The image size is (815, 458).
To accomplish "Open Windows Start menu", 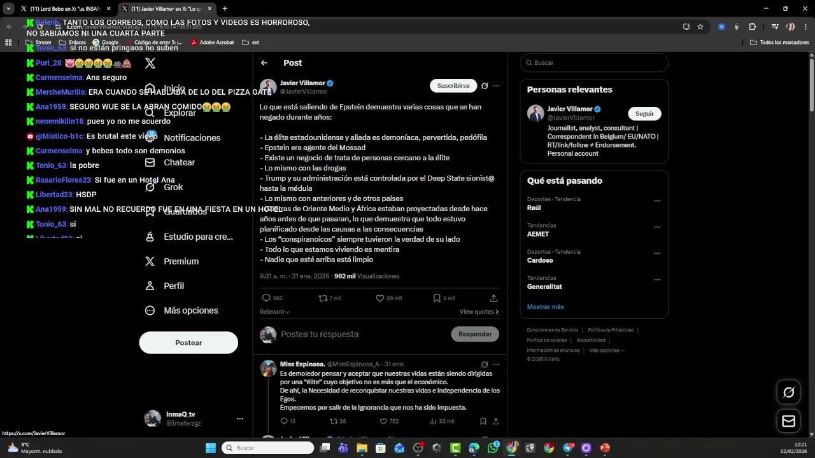I will click(x=211, y=448).
